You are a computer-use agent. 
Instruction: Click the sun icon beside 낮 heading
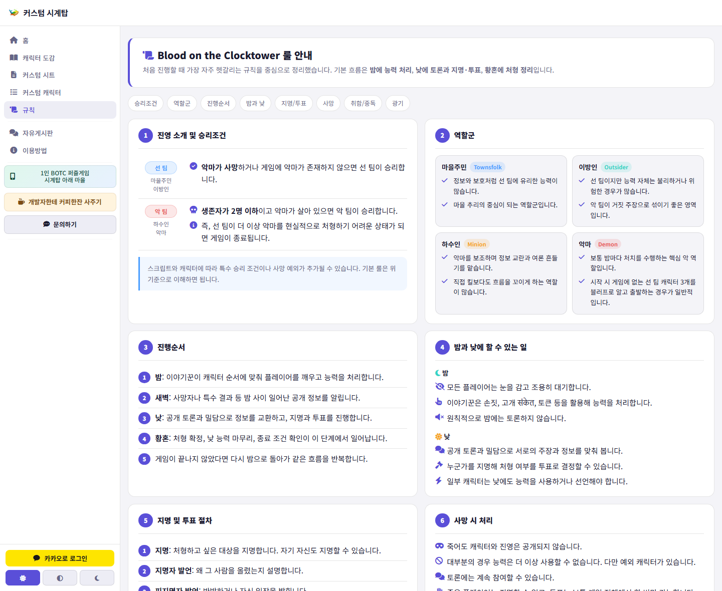(x=438, y=437)
